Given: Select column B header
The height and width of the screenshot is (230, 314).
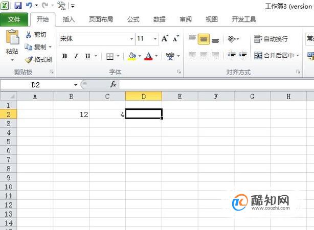Looking at the screenshot, I should (71, 96).
